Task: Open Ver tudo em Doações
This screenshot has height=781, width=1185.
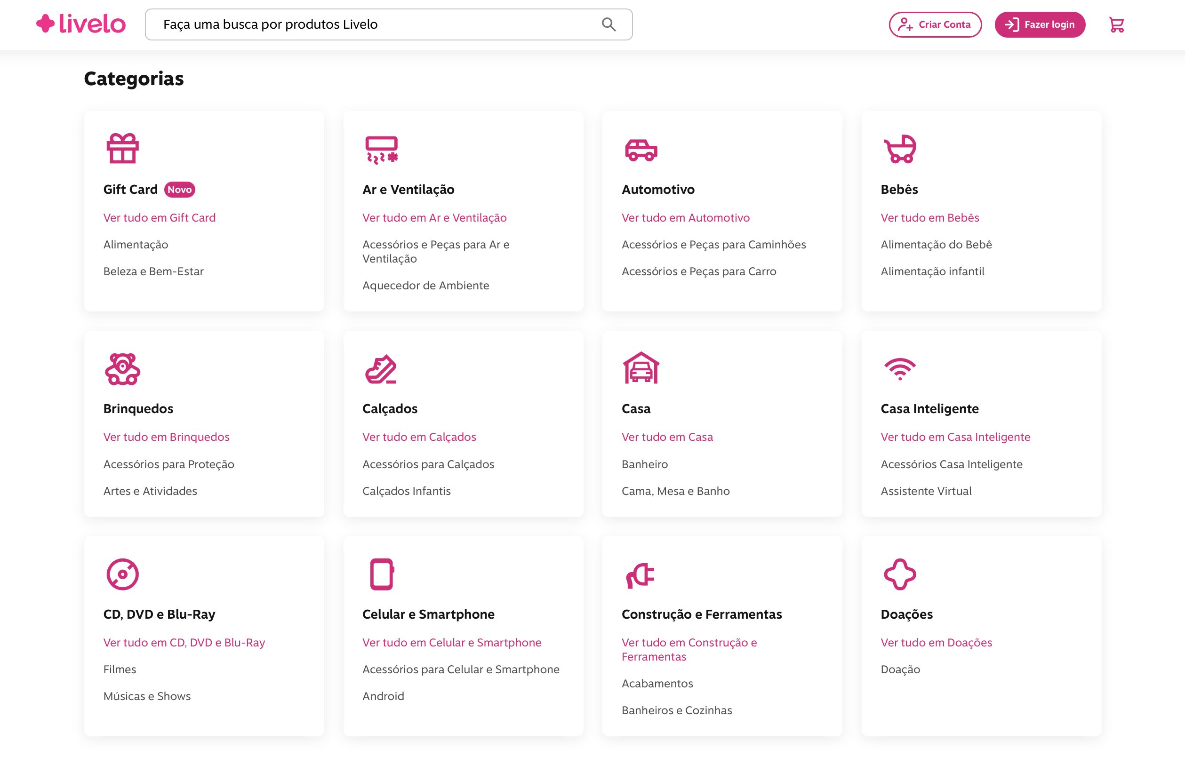Action: click(x=936, y=643)
